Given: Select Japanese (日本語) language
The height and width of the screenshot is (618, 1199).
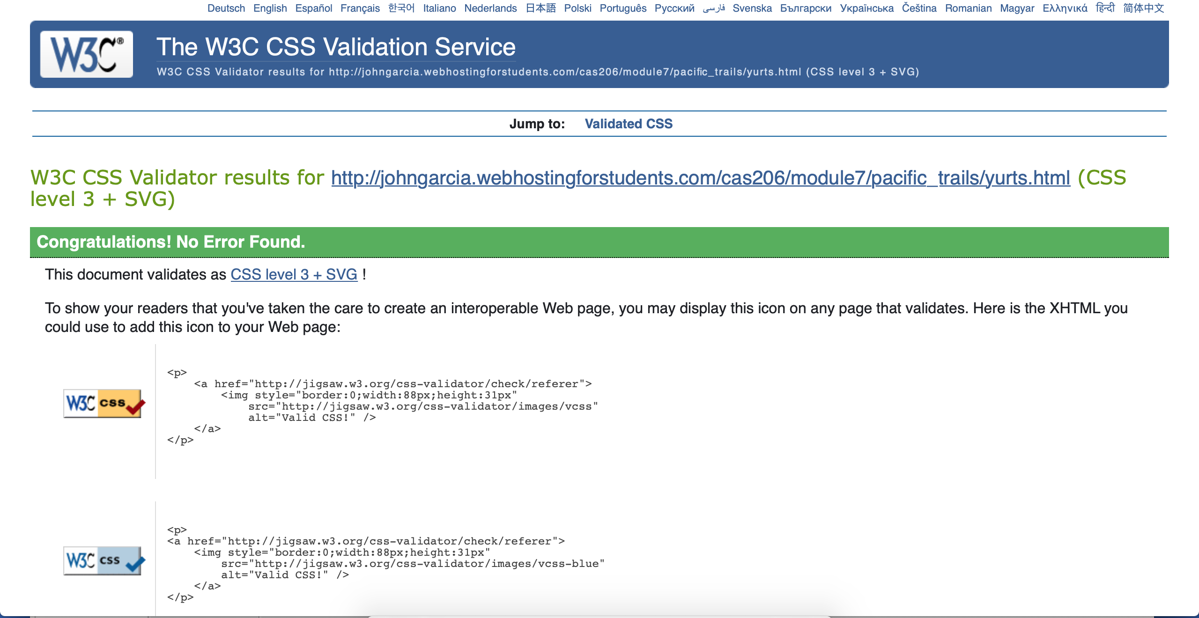Looking at the screenshot, I should pos(540,8).
